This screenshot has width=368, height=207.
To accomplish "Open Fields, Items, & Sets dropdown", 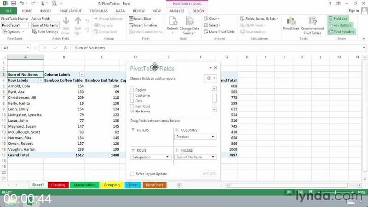I will tap(259, 18).
